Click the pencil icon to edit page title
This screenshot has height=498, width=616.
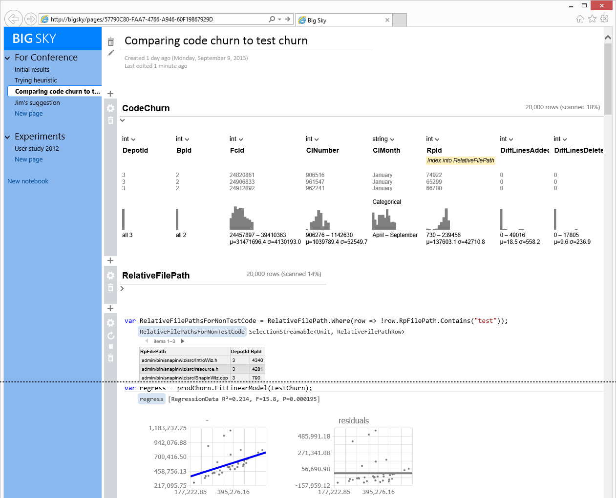(111, 53)
